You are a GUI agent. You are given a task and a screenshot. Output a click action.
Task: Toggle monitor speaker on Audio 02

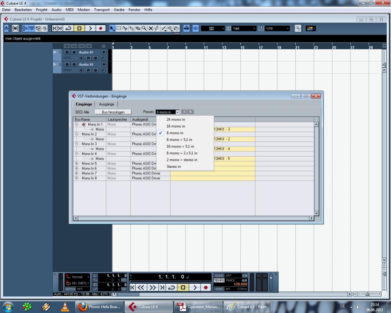tap(81, 70)
